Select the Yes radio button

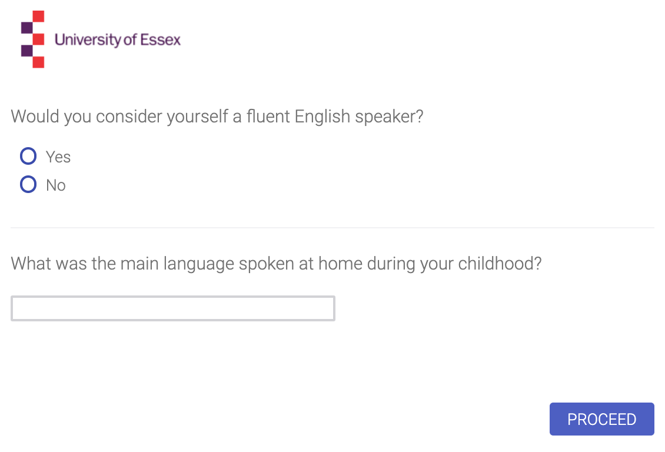pos(28,156)
